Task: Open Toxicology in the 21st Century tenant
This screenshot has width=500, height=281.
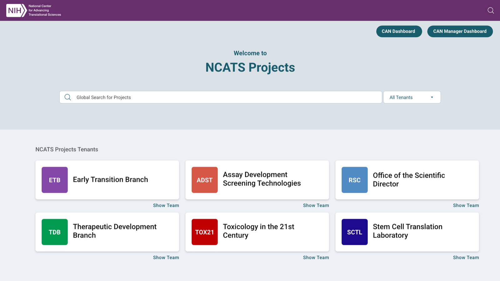Action: click(257, 232)
